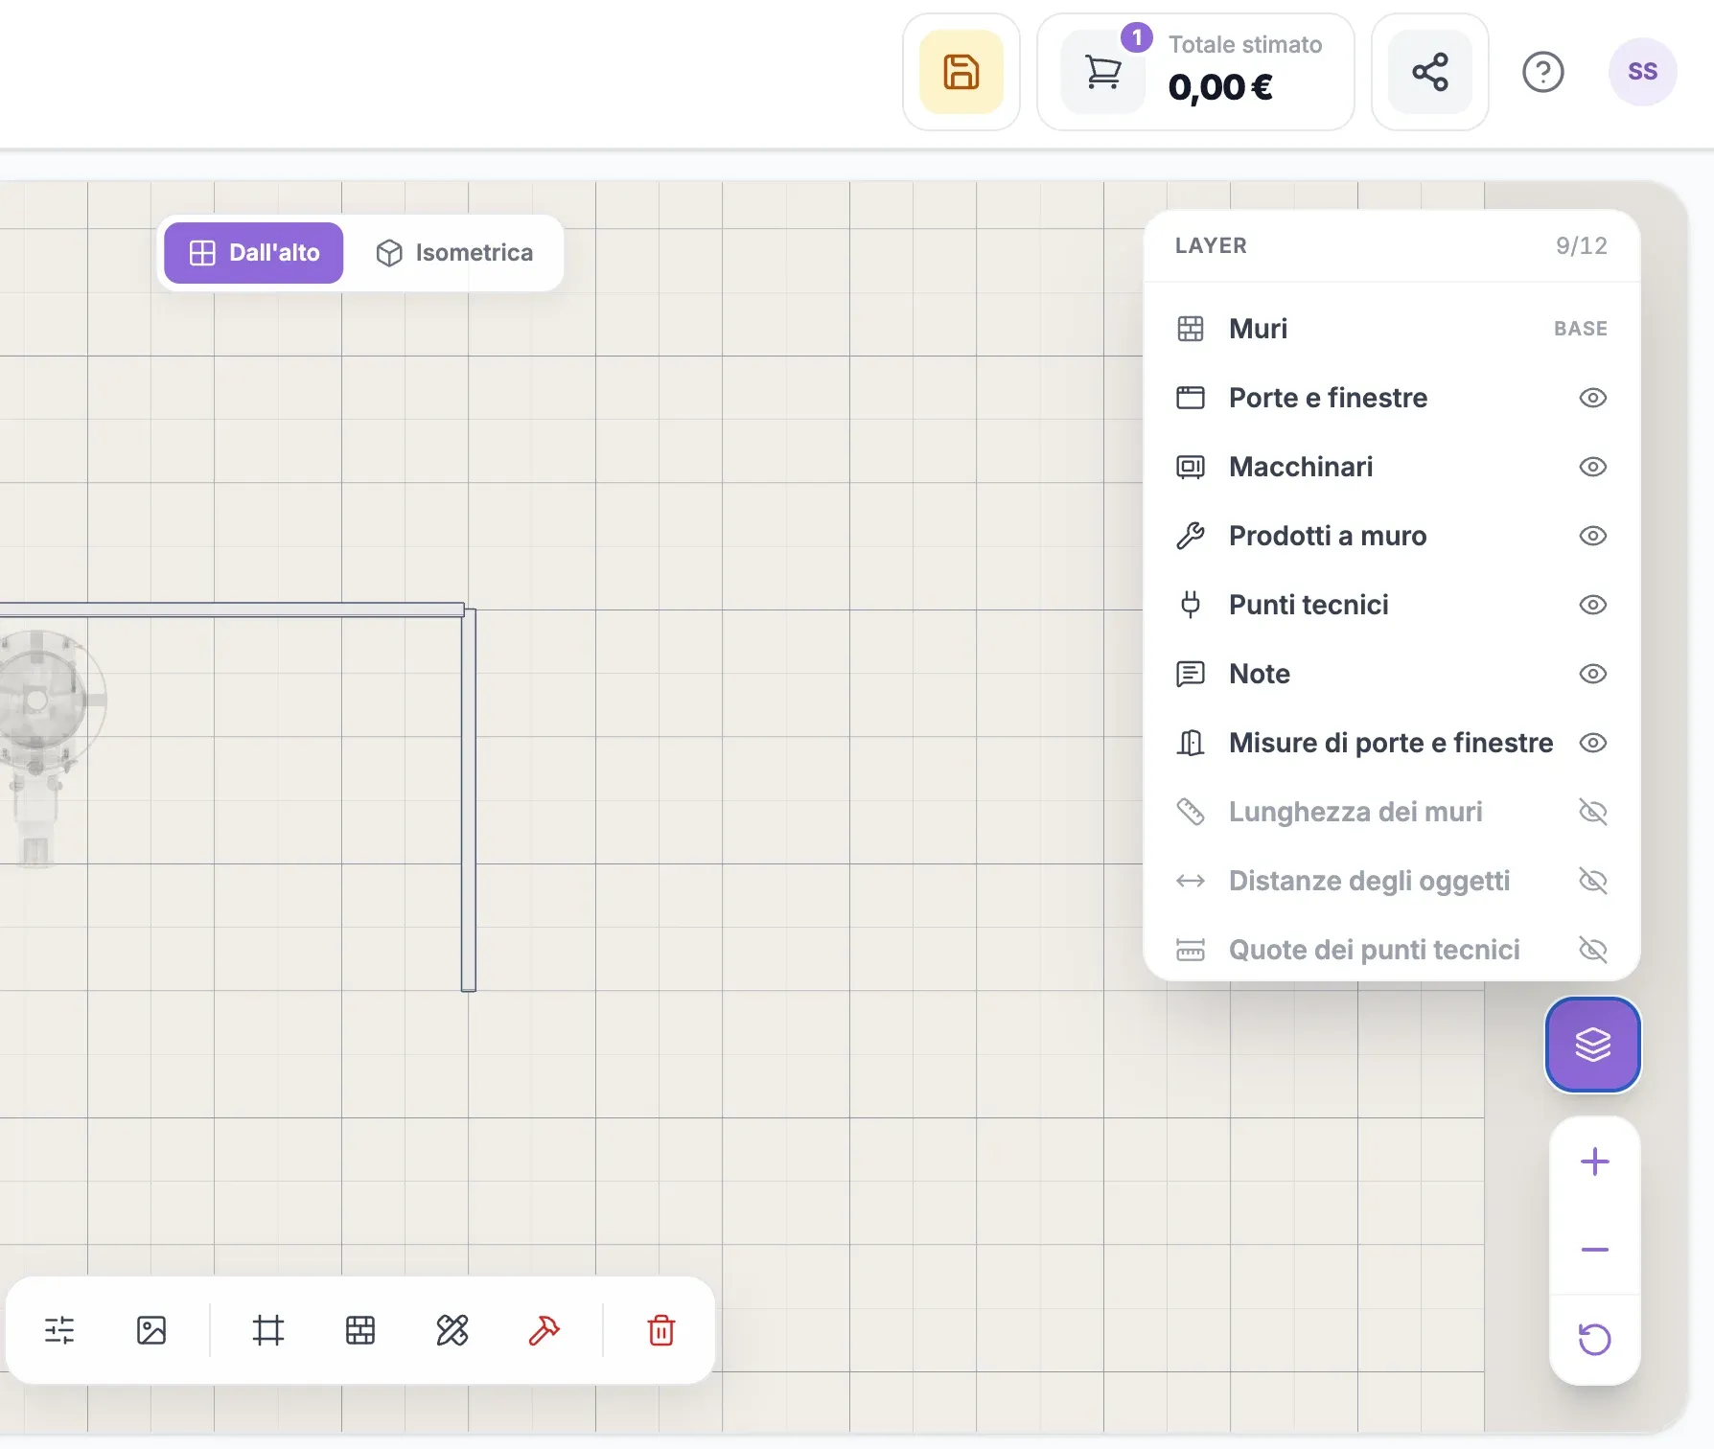Hide Misure di porte e finestre layer
Image resolution: width=1714 pixels, height=1449 pixels.
point(1592,743)
